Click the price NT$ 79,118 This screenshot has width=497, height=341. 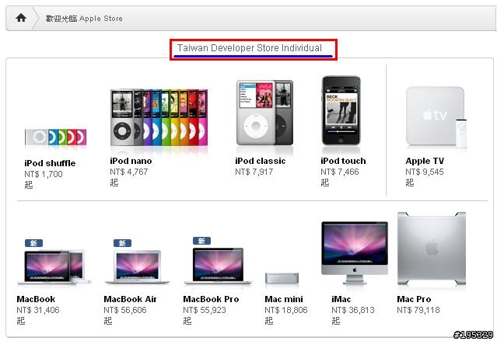click(x=418, y=310)
